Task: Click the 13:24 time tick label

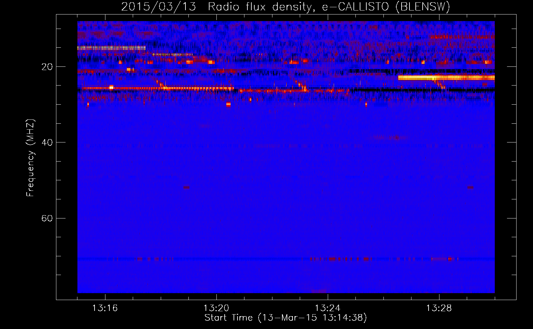Action: [x=327, y=308]
